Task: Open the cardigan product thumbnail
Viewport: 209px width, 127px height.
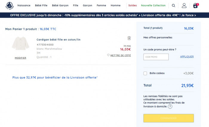Action: (21, 44)
